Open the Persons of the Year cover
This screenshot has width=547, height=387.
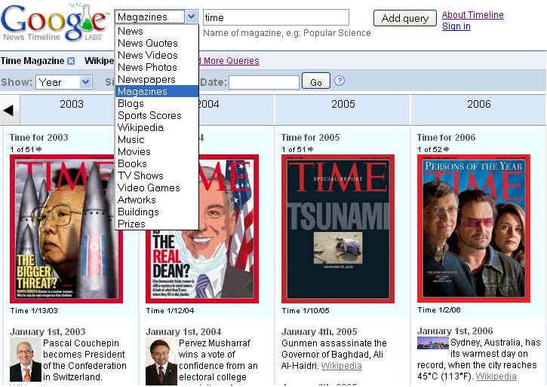(x=473, y=229)
